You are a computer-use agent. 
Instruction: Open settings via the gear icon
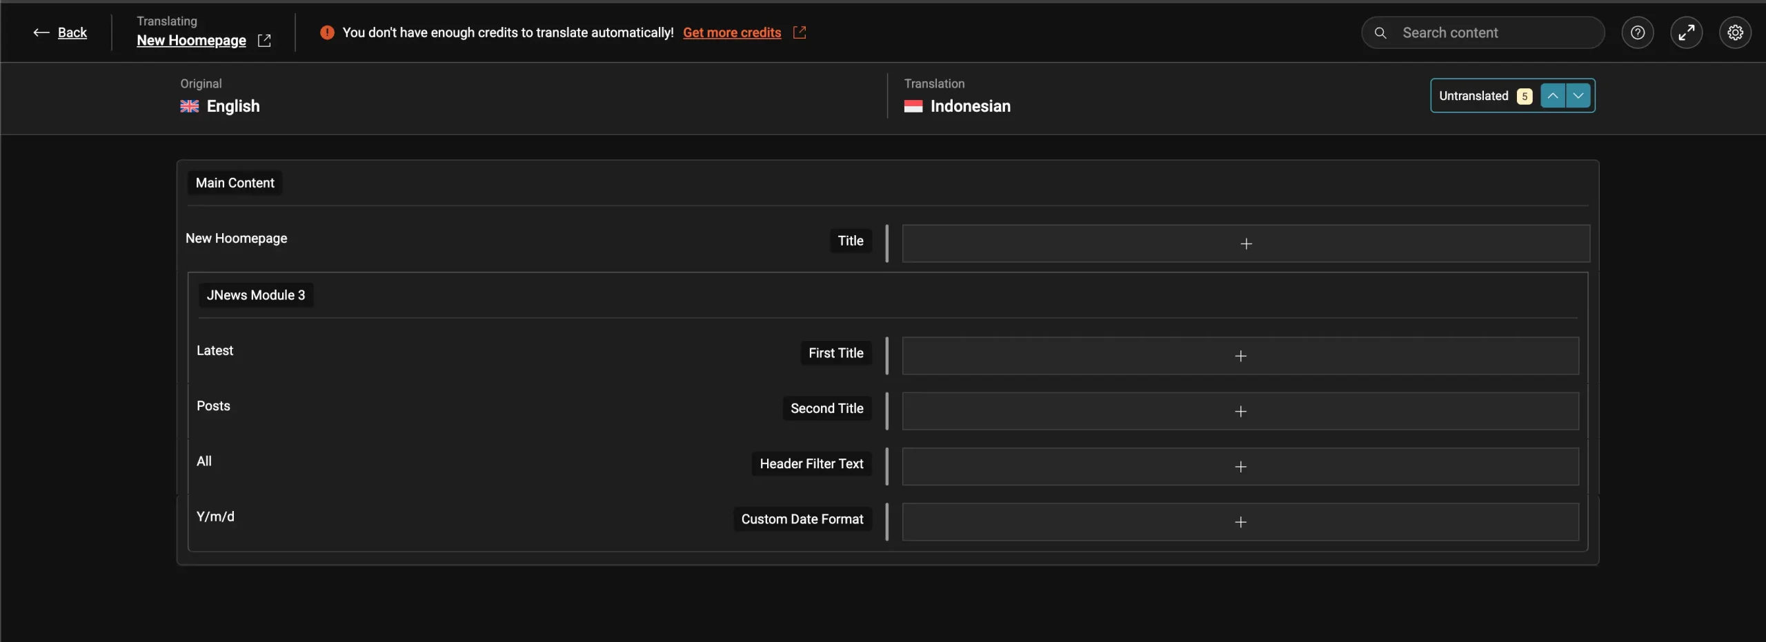pos(1735,32)
